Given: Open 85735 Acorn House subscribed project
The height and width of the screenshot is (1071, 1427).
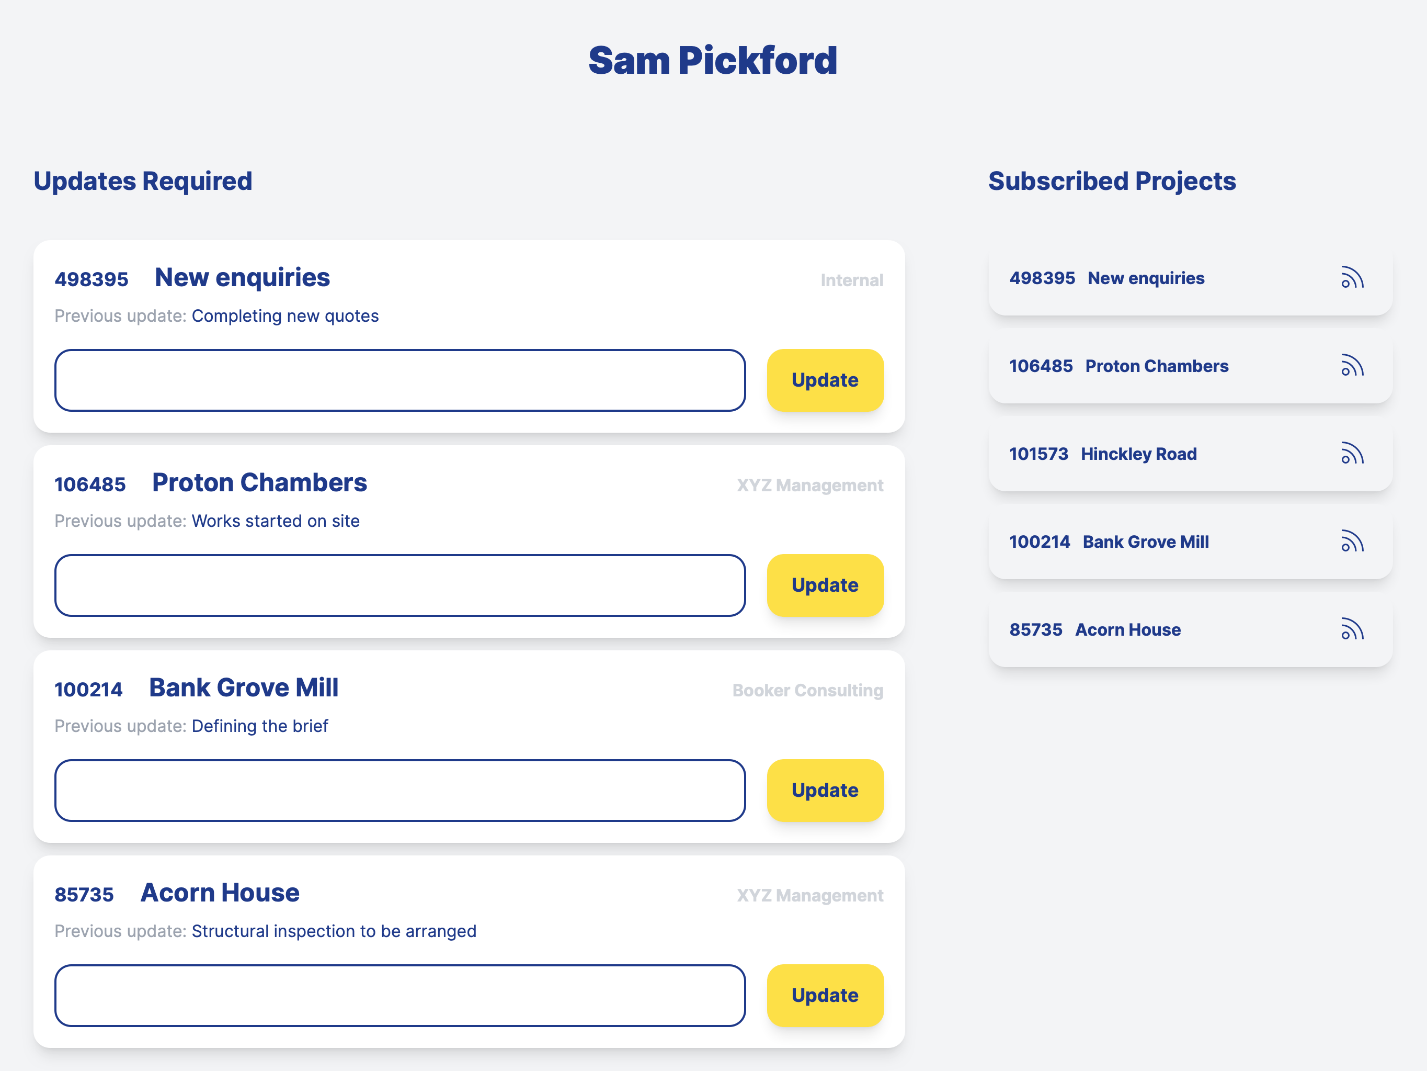Looking at the screenshot, I should coord(1095,629).
